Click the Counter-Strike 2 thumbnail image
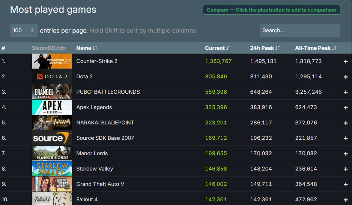Viewport: 352px width, 205px height. pos(52,61)
